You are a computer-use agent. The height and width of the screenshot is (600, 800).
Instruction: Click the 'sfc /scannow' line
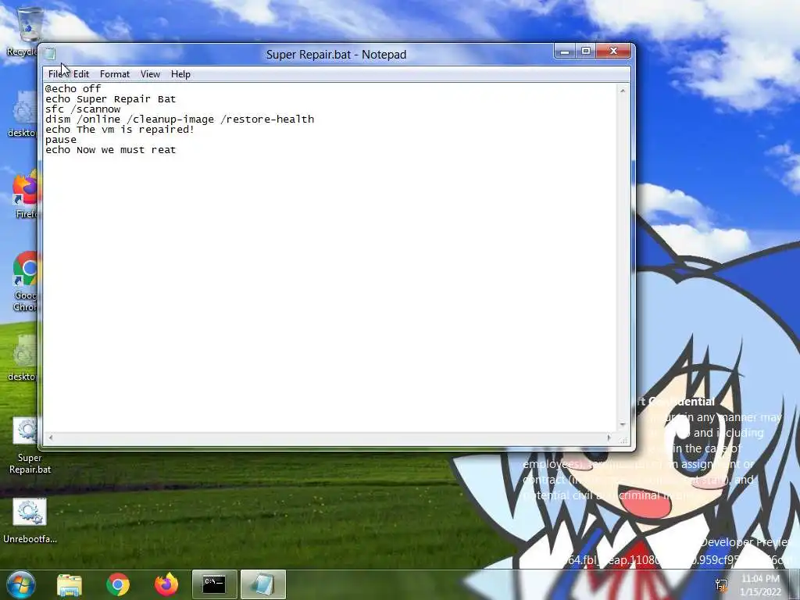point(83,109)
